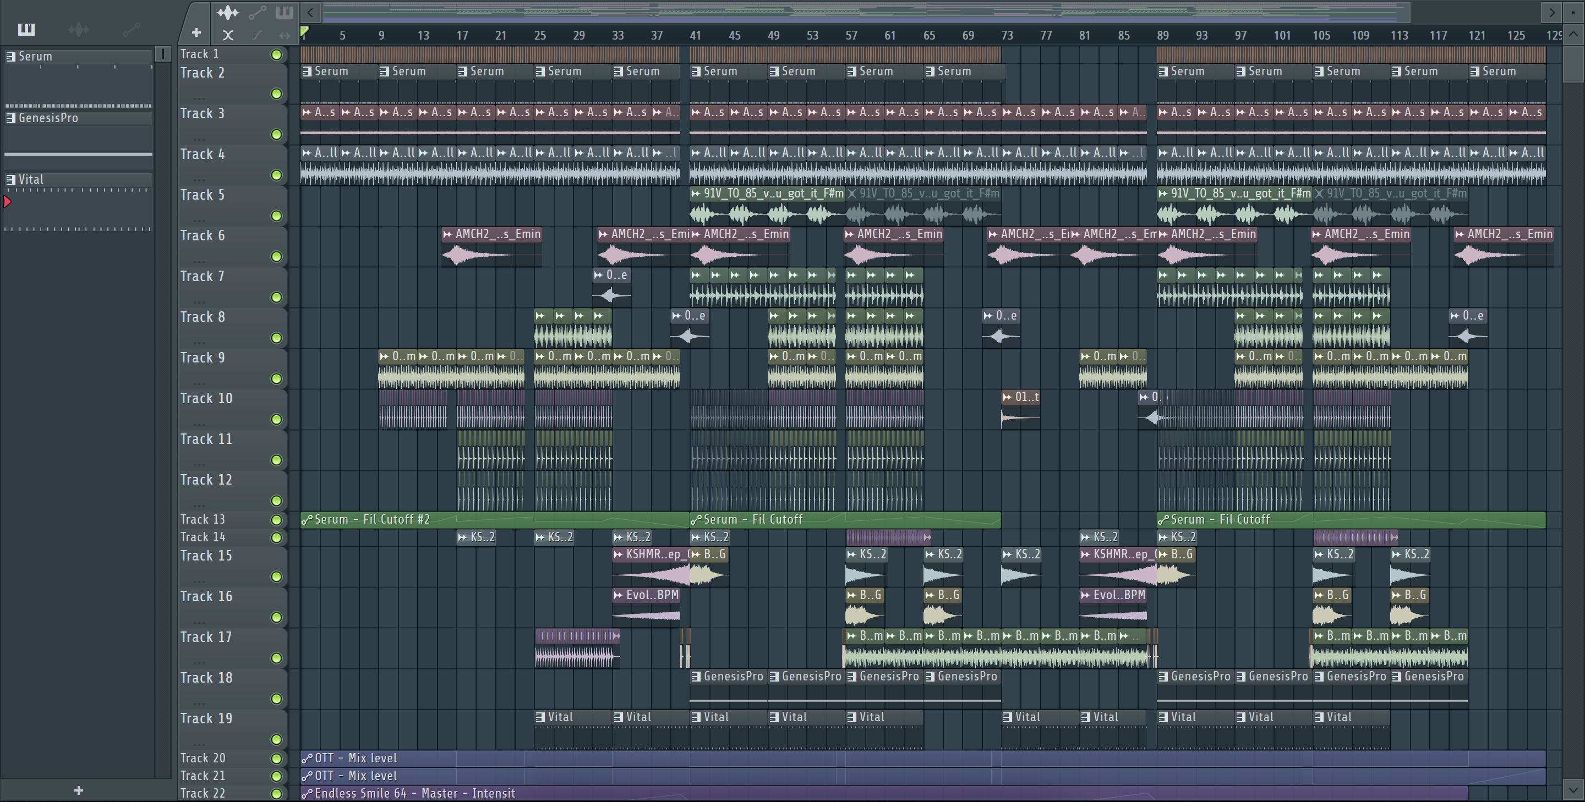The height and width of the screenshot is (802, 1585).
Task: Mute Track 22 with its green LED
Action: [x=277, y=793]
